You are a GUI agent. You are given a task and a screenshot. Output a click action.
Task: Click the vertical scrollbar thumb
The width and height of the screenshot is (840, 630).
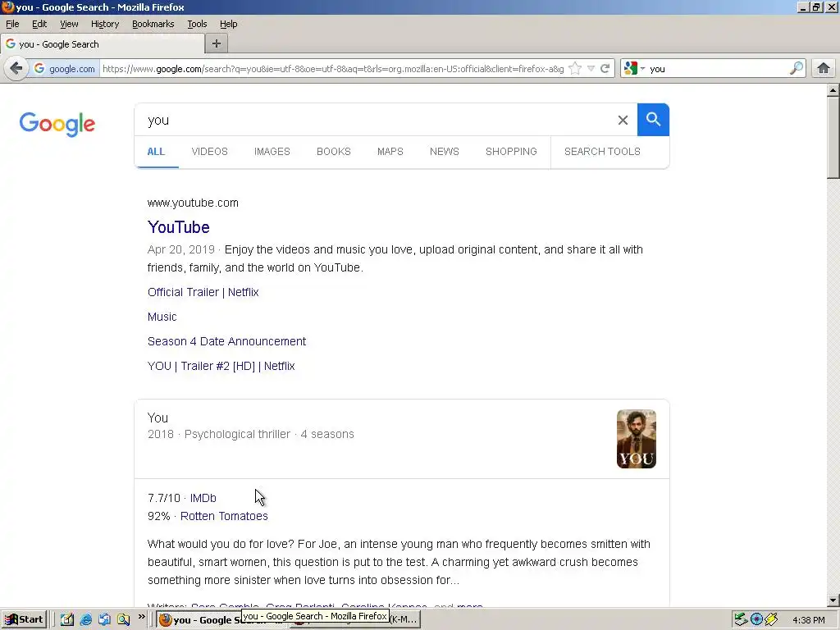pos(833,138)
